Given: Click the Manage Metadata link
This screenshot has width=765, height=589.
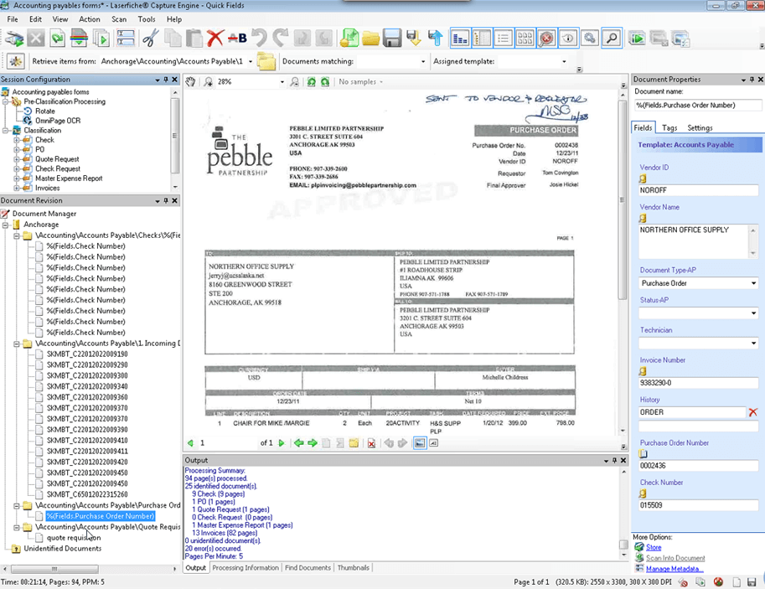Looking at the screenshot, I should (x=675, y=569).
